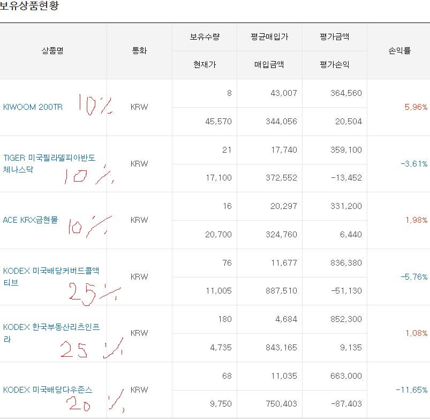Select the -11.65% return value

(412, 390)
